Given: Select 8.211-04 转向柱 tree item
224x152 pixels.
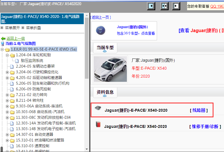Looking at the screenshot, I should click(x=30, y=100).
